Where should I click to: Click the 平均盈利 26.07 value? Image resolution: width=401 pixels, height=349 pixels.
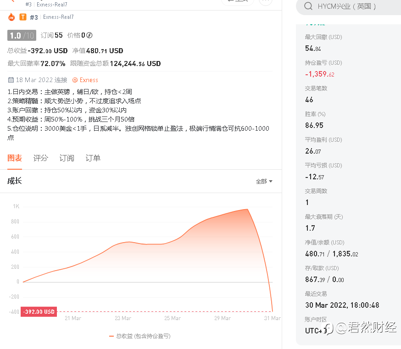pos(313,151)
